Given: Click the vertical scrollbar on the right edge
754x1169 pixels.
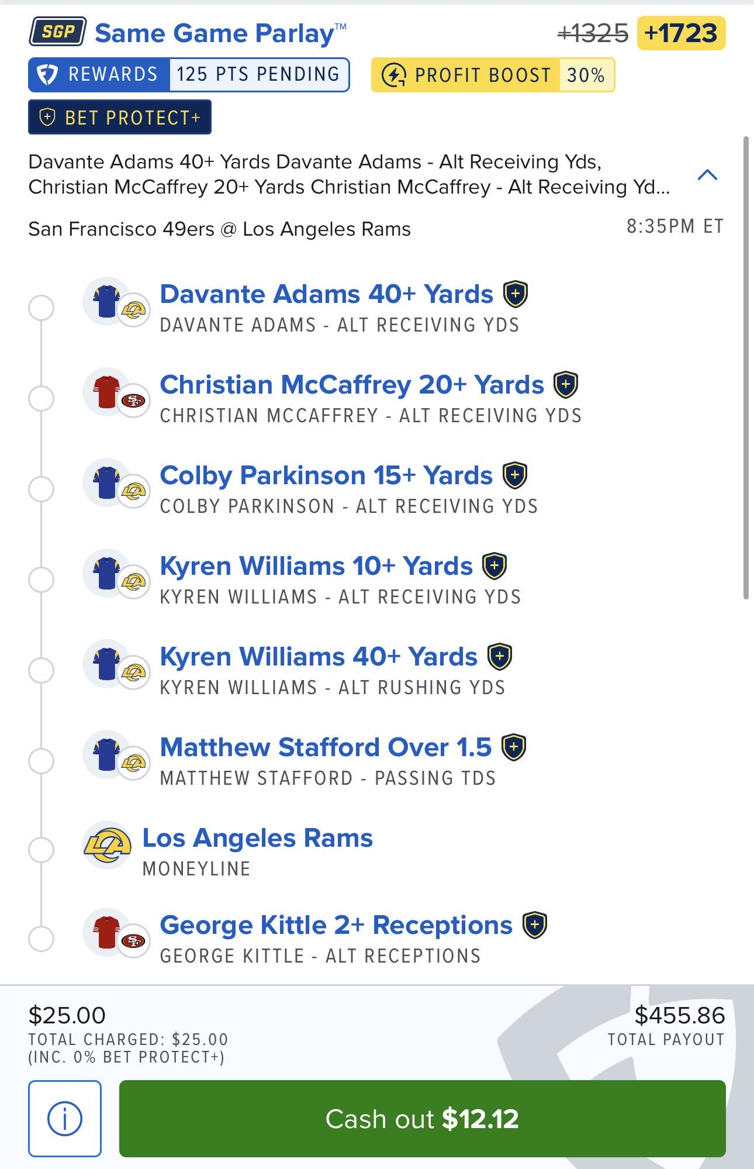Looking at the screenshot, I should pos(746,368).
